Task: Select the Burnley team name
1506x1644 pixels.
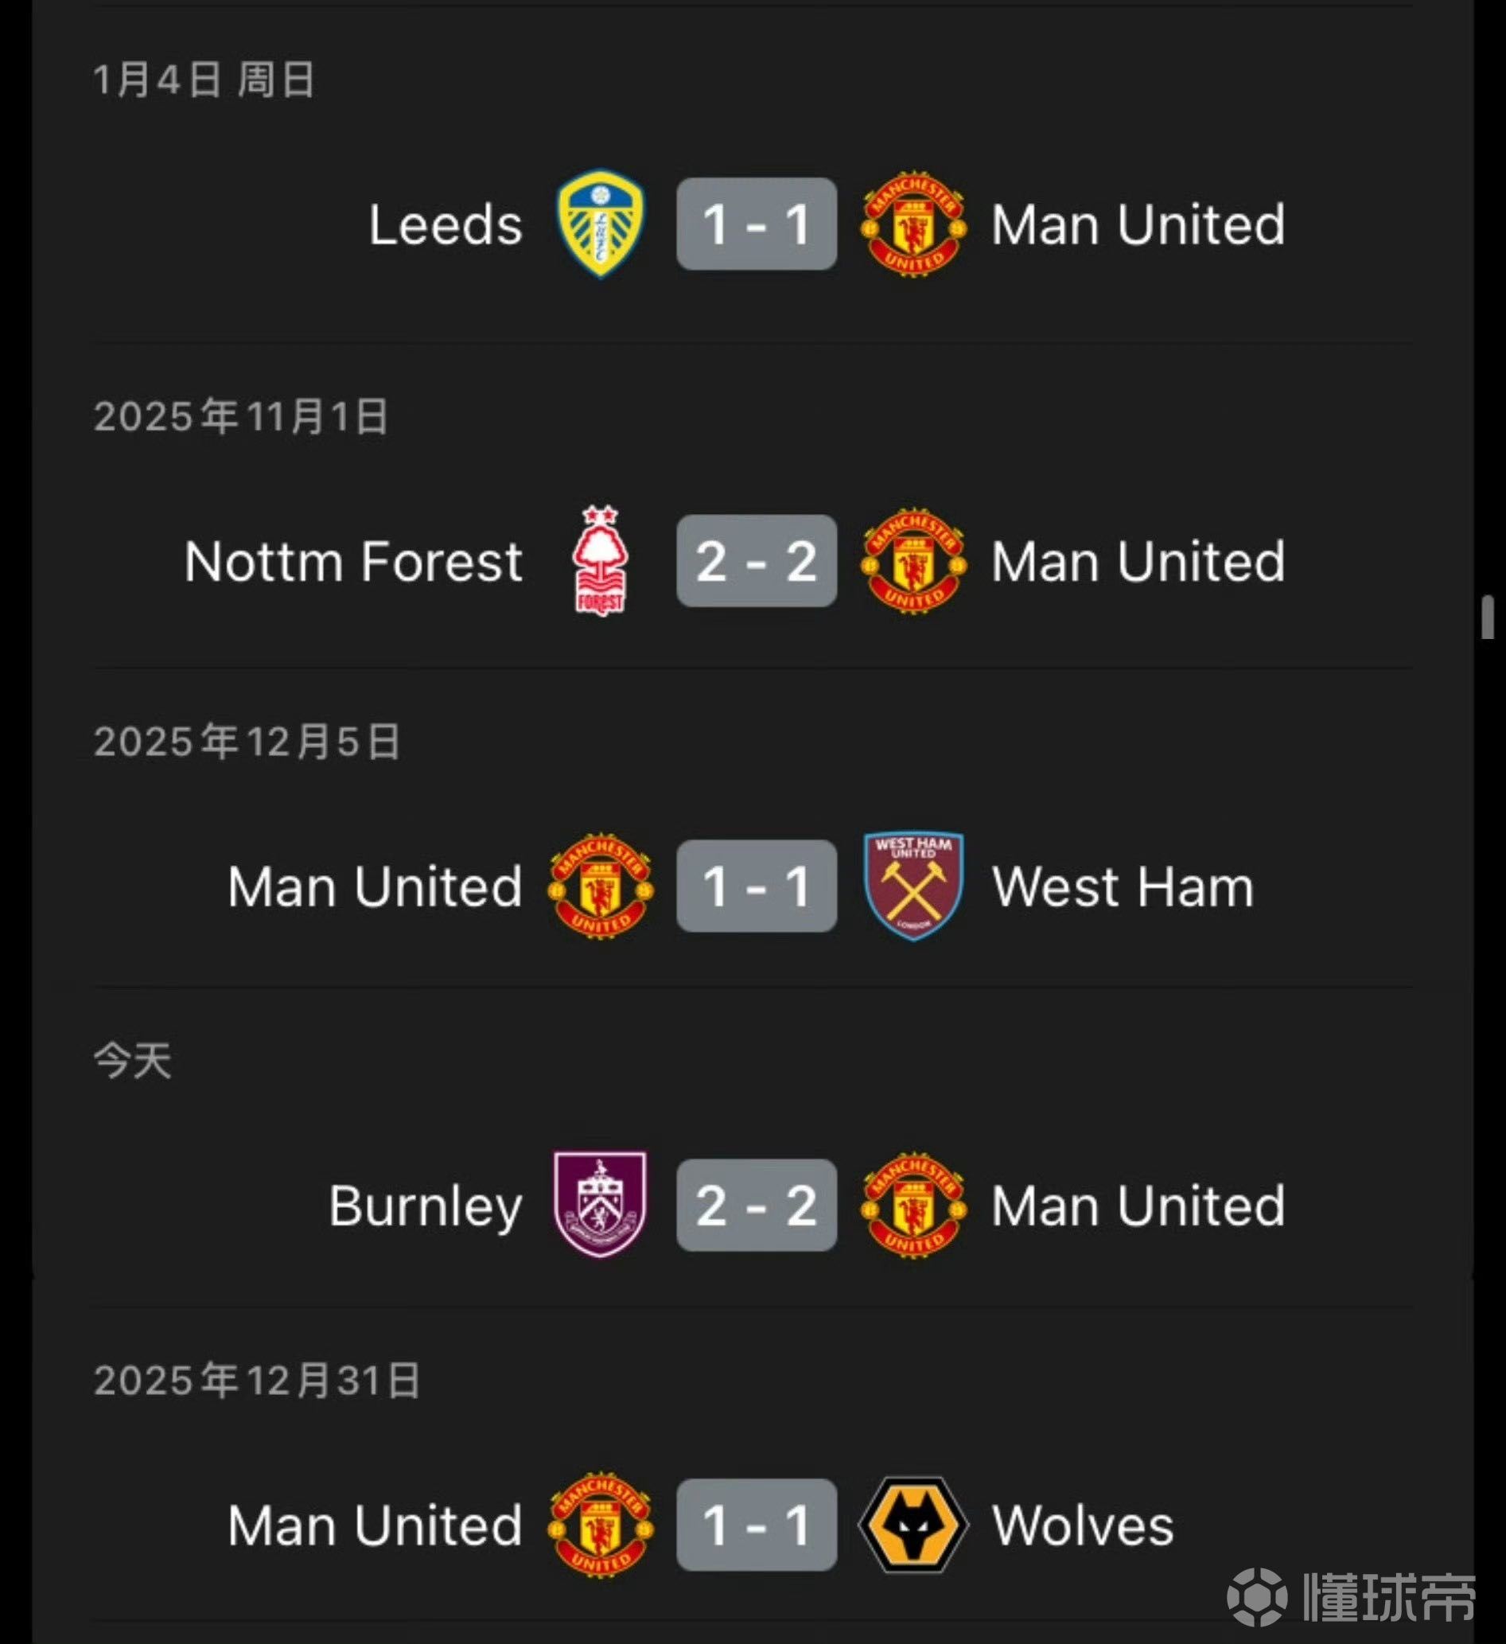Action: 425,1206
